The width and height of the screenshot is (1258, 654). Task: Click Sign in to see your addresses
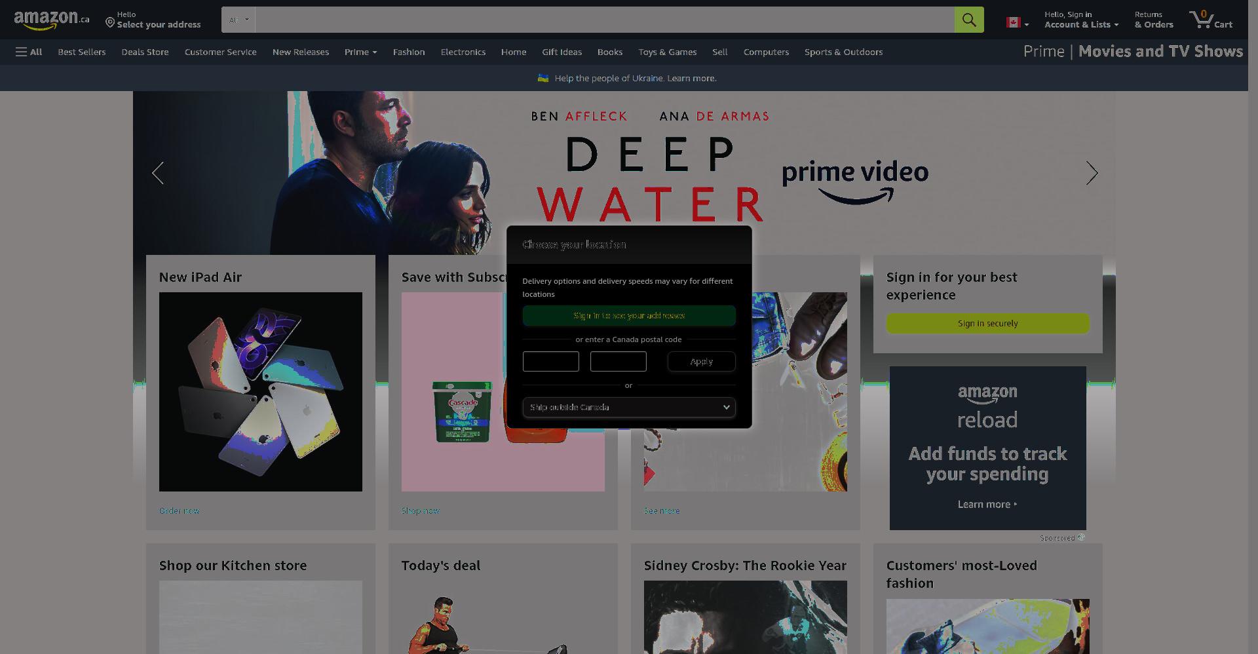(629, 315)
